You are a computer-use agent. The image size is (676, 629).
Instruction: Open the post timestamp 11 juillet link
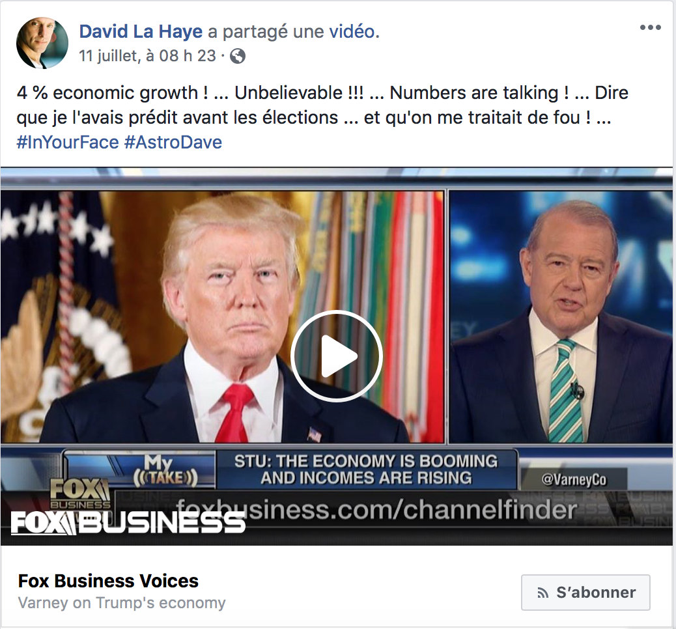147,55
